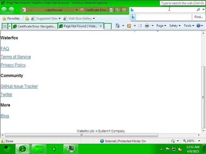Screen dimensions: 206x154
Task: Click the Internet Protected Mode zone indicator
Action: click(123, 141)
